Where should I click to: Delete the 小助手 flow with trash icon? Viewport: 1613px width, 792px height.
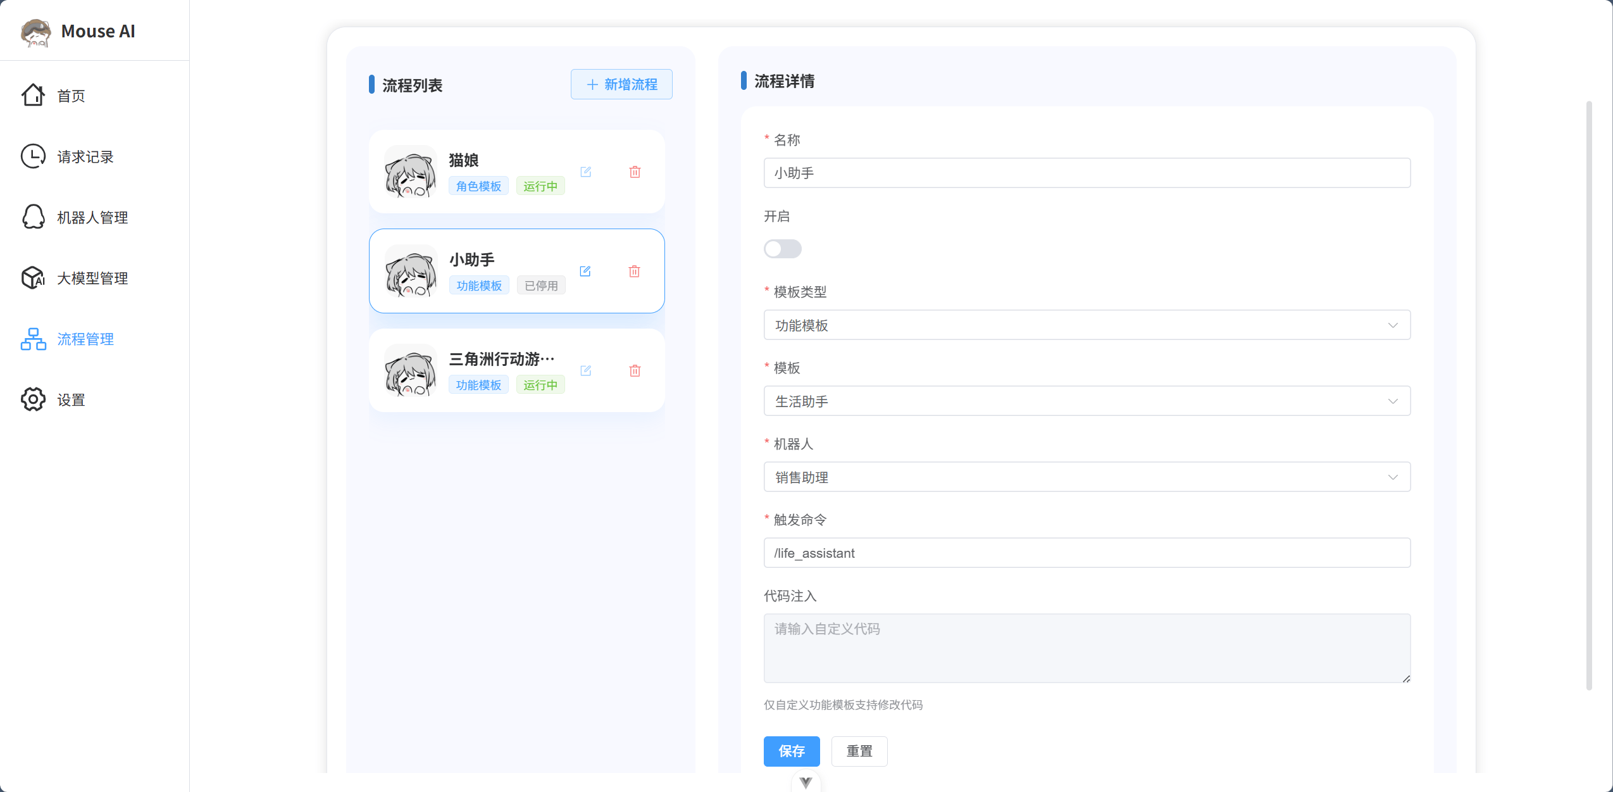634,271
